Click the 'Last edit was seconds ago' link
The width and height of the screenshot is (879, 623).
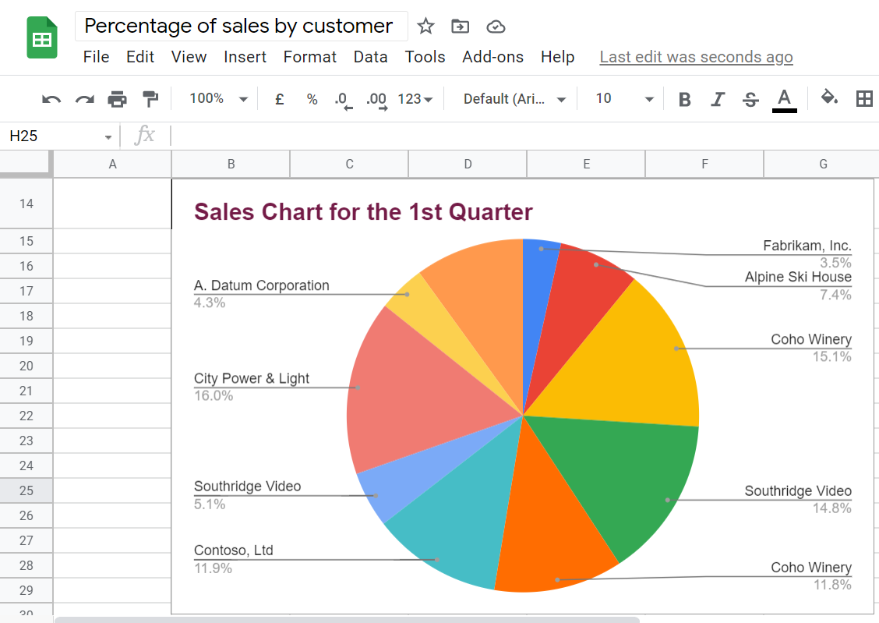tap(696, 57)
